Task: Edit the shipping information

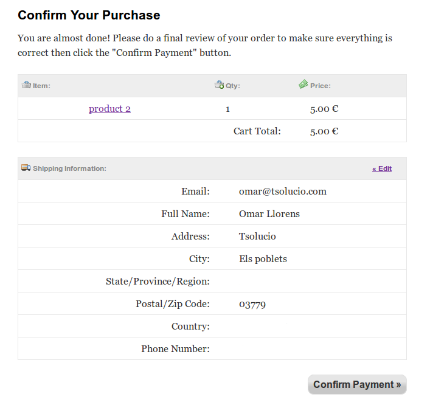Action: 382,168
